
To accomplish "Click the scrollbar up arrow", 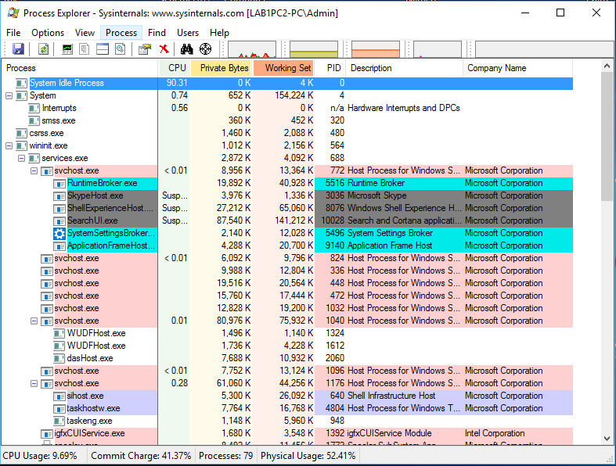I will tap(607, 66).
